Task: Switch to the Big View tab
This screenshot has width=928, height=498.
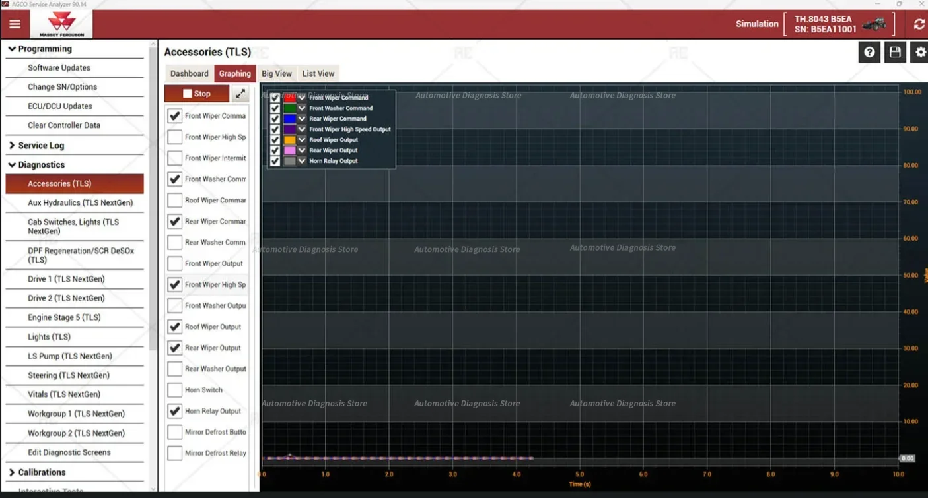Action: [277, 74]
